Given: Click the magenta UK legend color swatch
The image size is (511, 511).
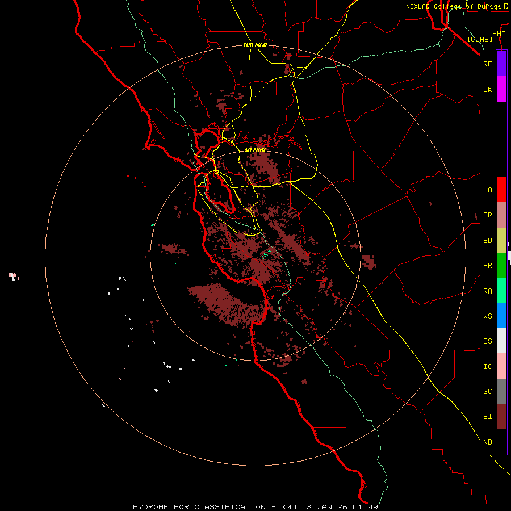Looking at the screenshot, I should pyautogui.click(x=501, y=89).
